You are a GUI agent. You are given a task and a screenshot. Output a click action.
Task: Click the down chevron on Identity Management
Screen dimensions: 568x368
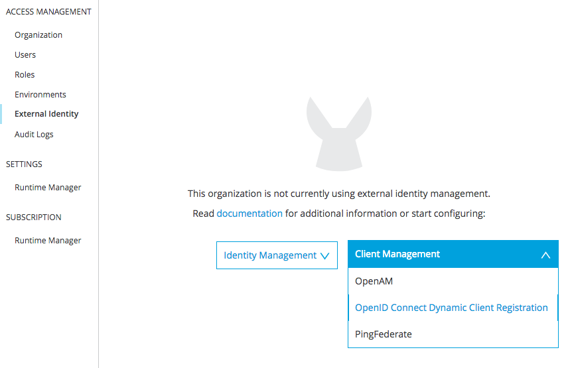[324, 256]
